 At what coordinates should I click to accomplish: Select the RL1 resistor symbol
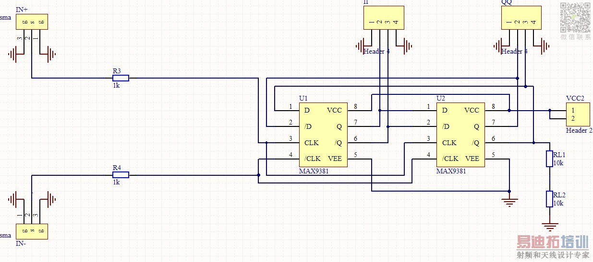(x=550, y=159)
